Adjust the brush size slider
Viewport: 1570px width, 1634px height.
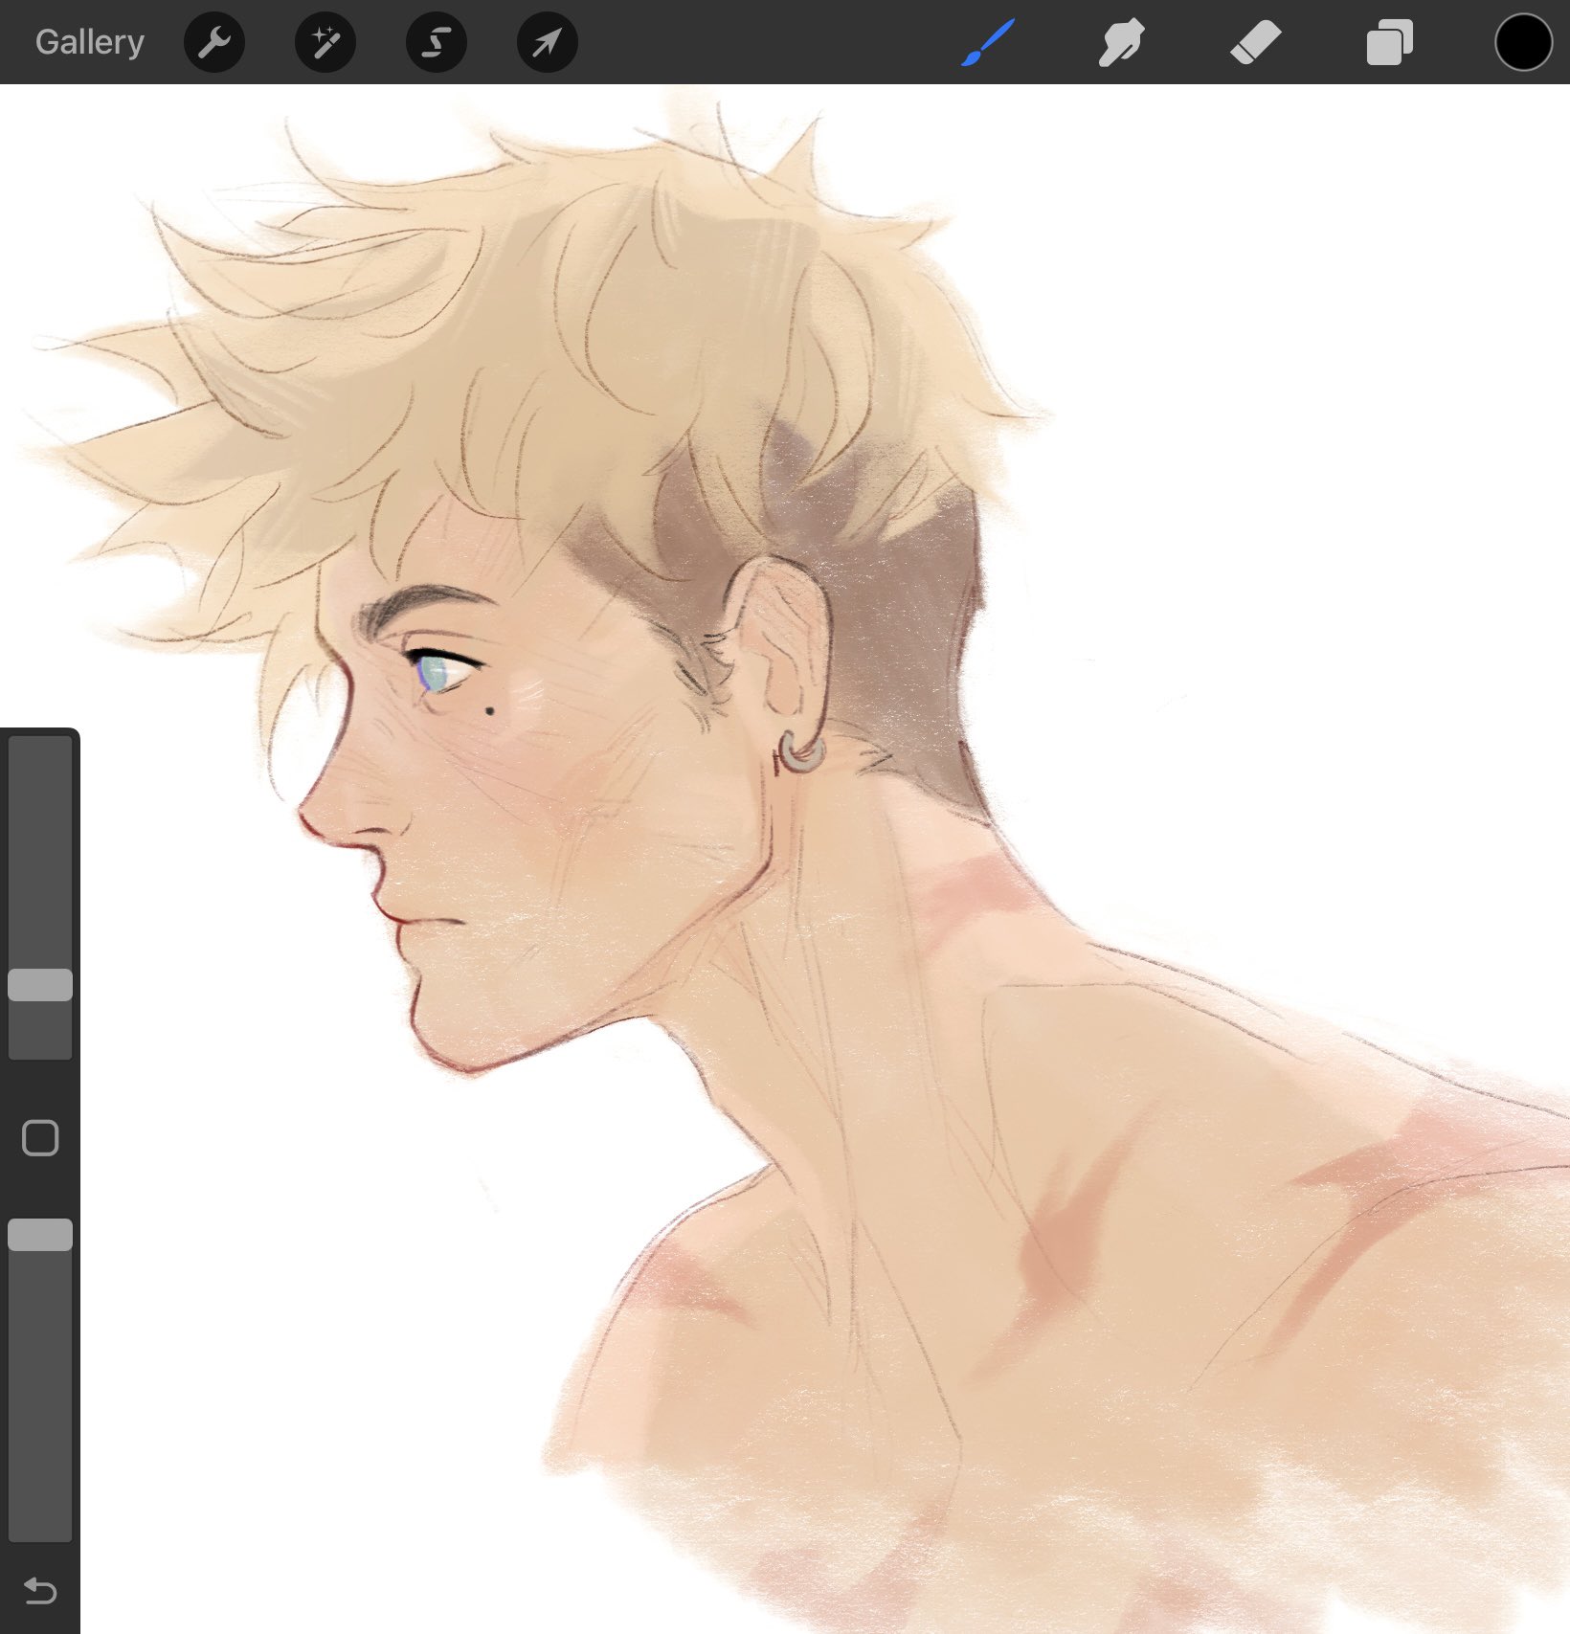point(40,984)
